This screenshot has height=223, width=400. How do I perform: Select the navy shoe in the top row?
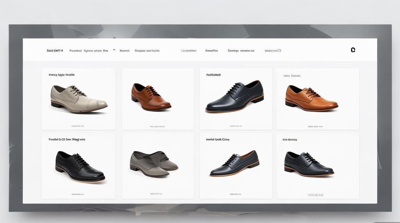[x=235, y=96]
